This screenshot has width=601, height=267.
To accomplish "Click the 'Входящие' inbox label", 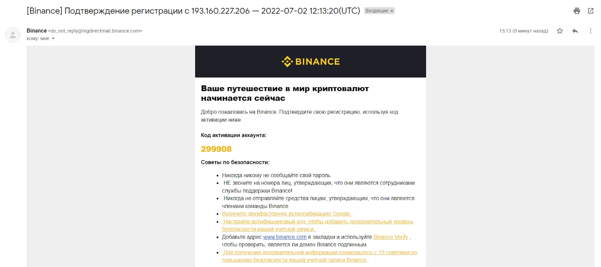I will coord(377,11).
